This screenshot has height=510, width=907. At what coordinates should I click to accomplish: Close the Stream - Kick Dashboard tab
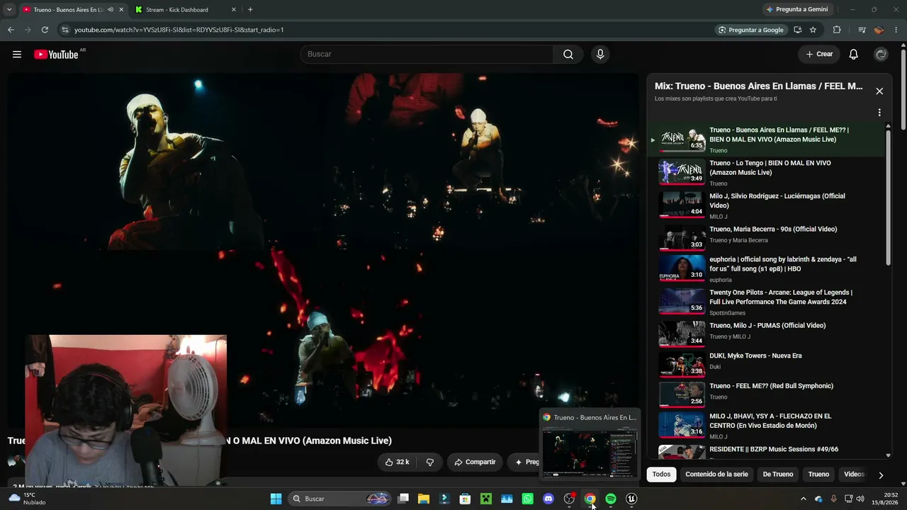pyautogui.click(x=234, y=10)
